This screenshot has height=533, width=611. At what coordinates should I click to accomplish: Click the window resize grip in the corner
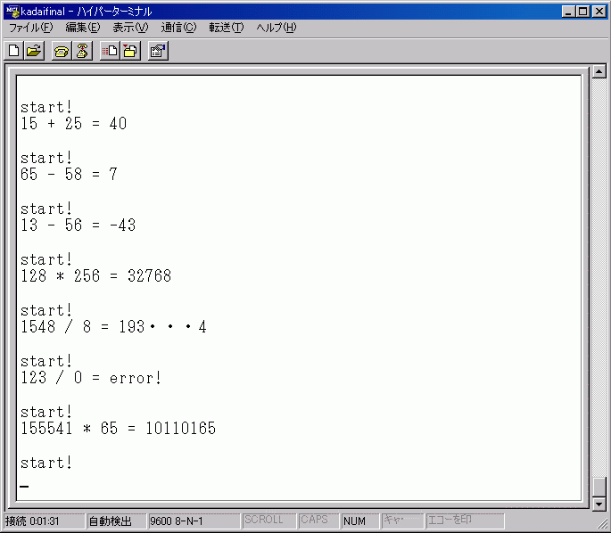point(602,524)
